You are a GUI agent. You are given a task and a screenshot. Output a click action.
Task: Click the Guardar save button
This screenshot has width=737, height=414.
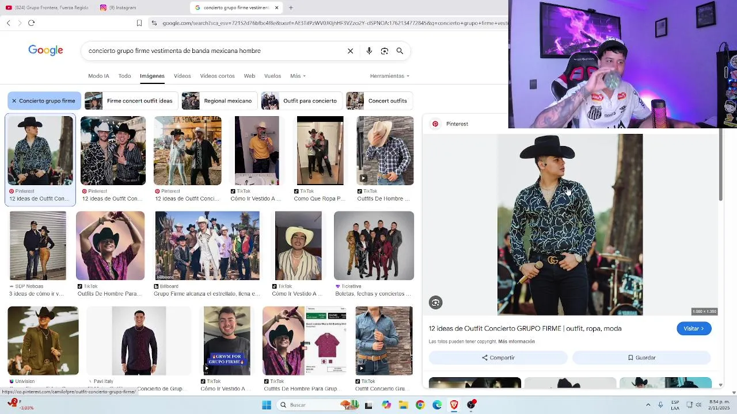(x=641, y=358)
